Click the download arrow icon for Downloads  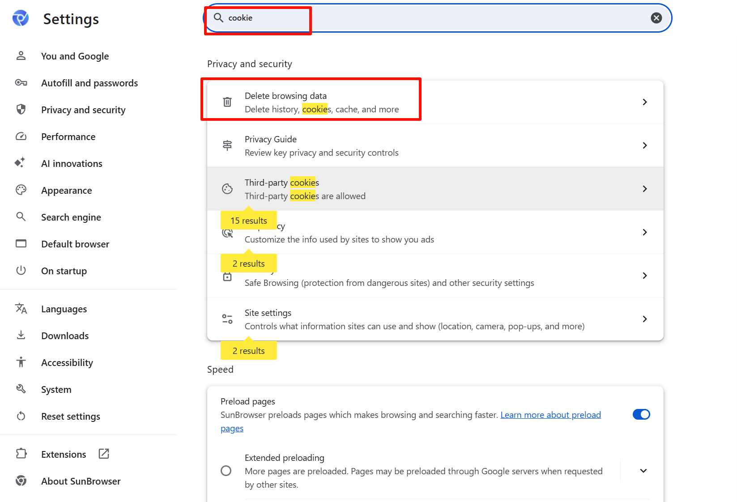click(x=21, y=335)
